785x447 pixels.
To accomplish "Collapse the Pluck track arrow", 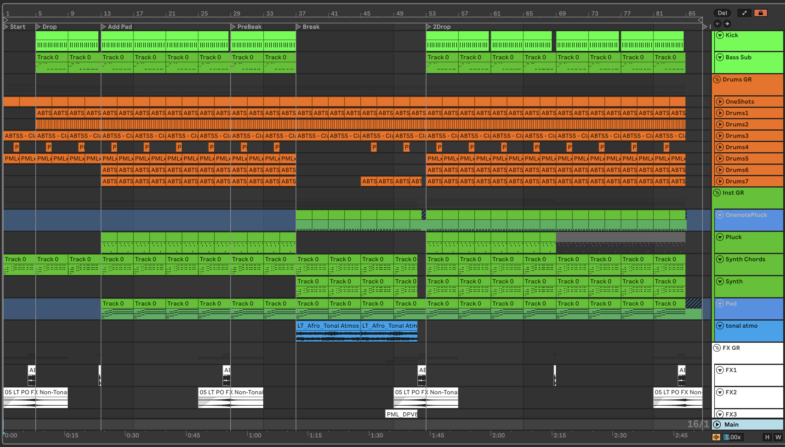I will (x=720, y=237).
